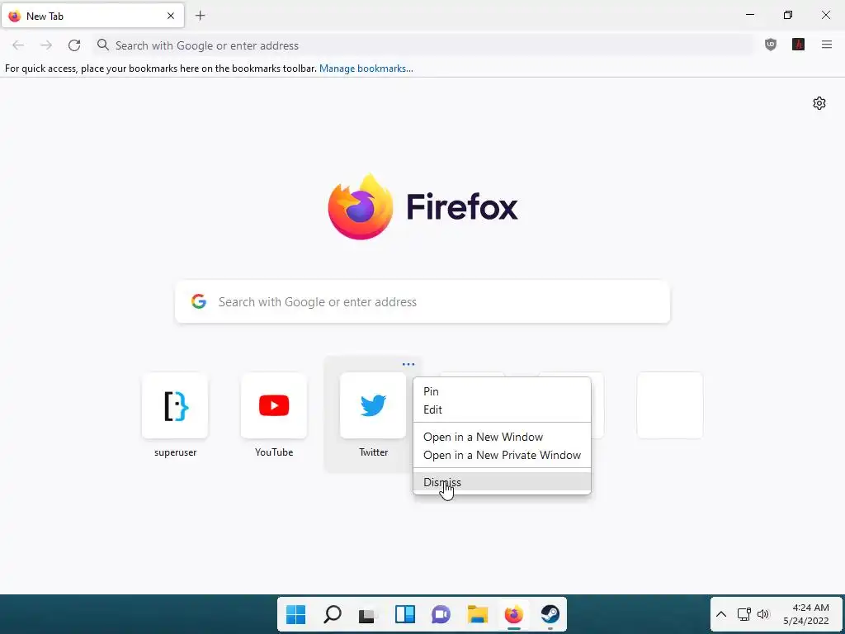The image size is (845, 634).
Task: Open a new tab with plus button
Action: 200,16
